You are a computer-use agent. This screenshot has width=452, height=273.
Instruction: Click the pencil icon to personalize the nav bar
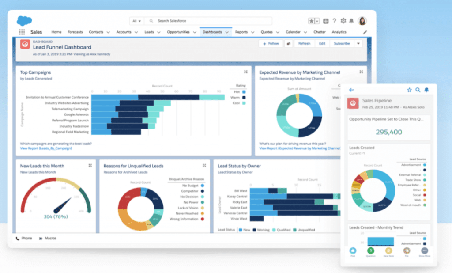pos(365,32)
